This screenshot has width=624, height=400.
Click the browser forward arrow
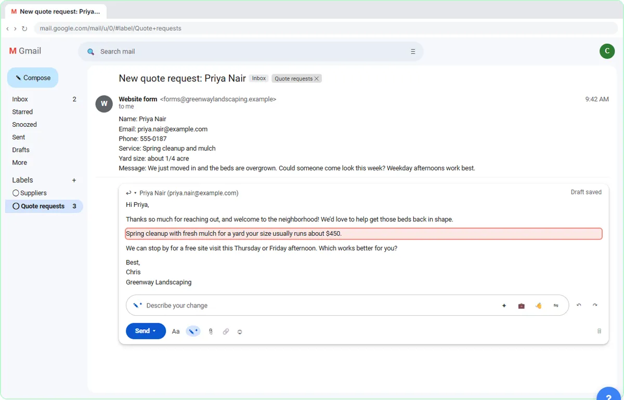pyautogui.click(x=15, y=29)
